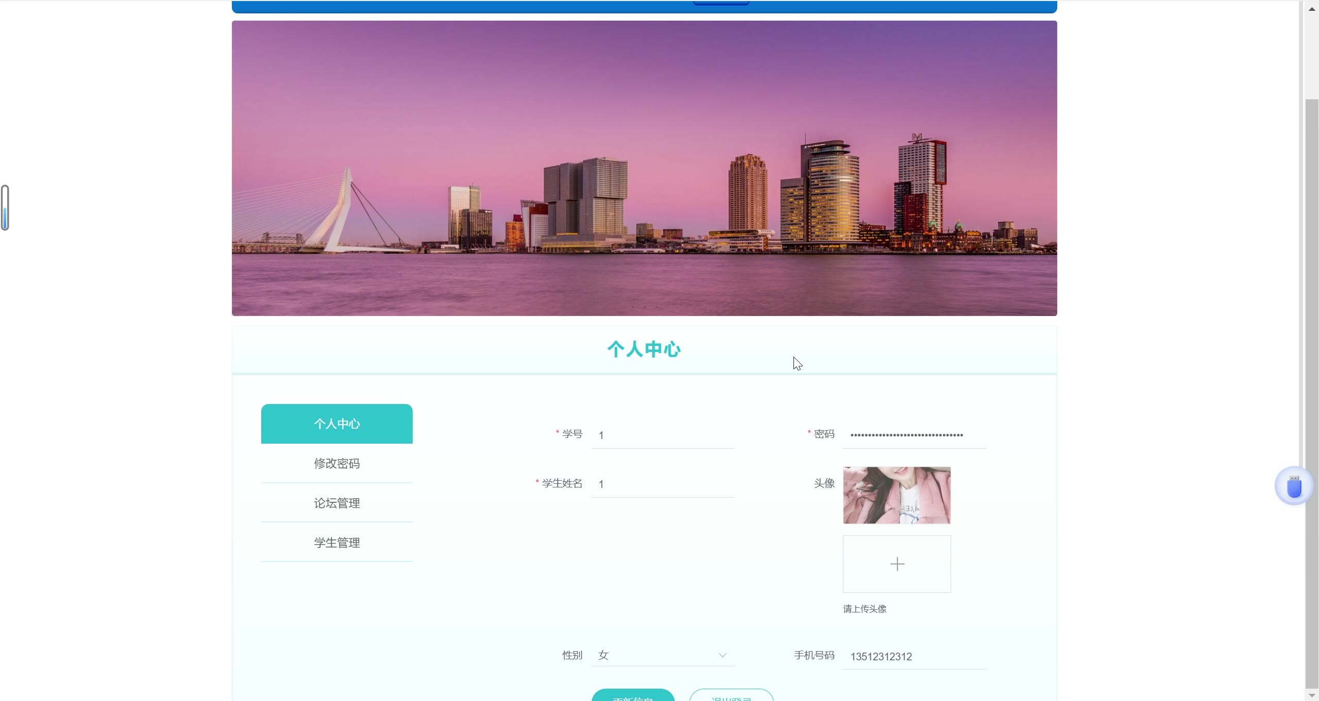The height and width of the screenshot is (701, 1319).
Task: Click the thermometer-style widget on left edge
Action: click(5, 207)
